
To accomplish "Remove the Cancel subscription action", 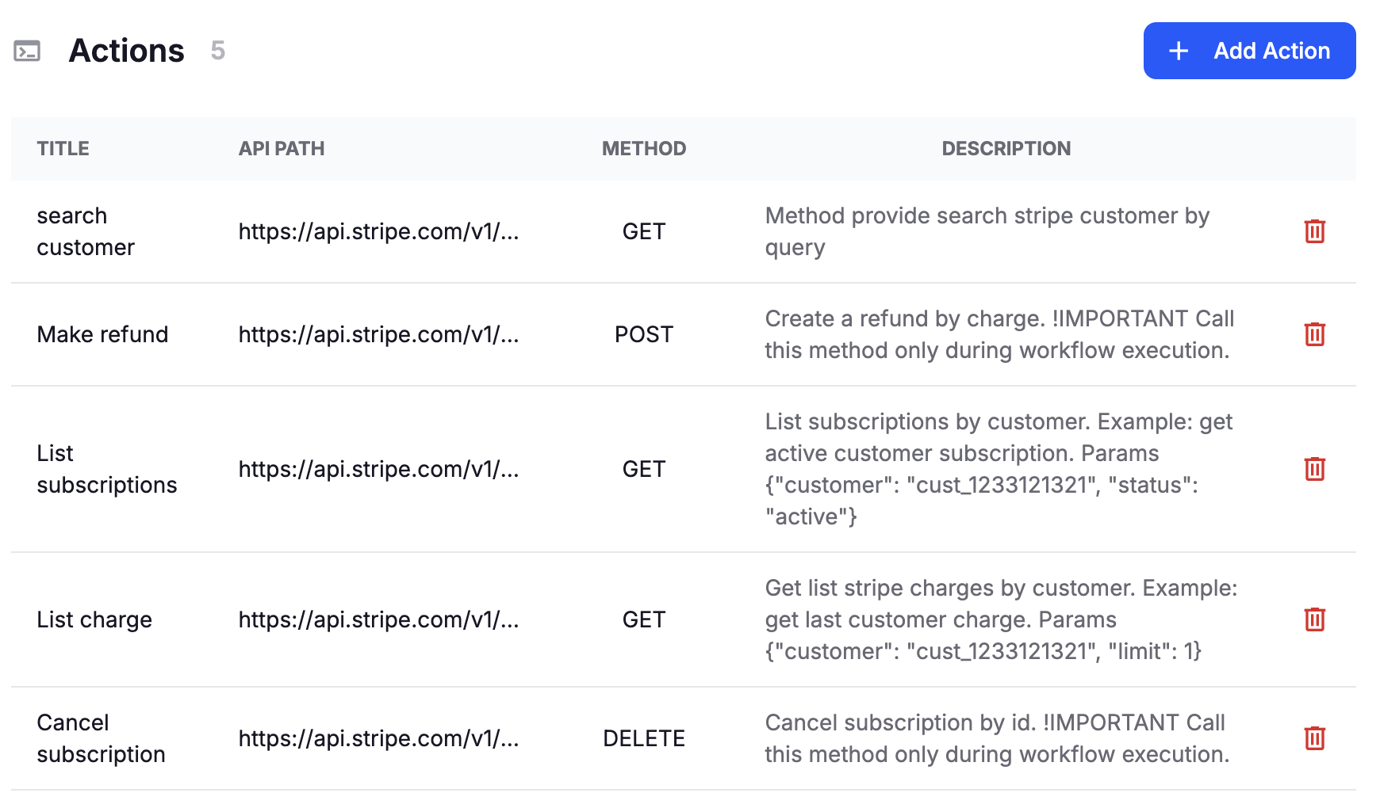I will click(1315, 738).
